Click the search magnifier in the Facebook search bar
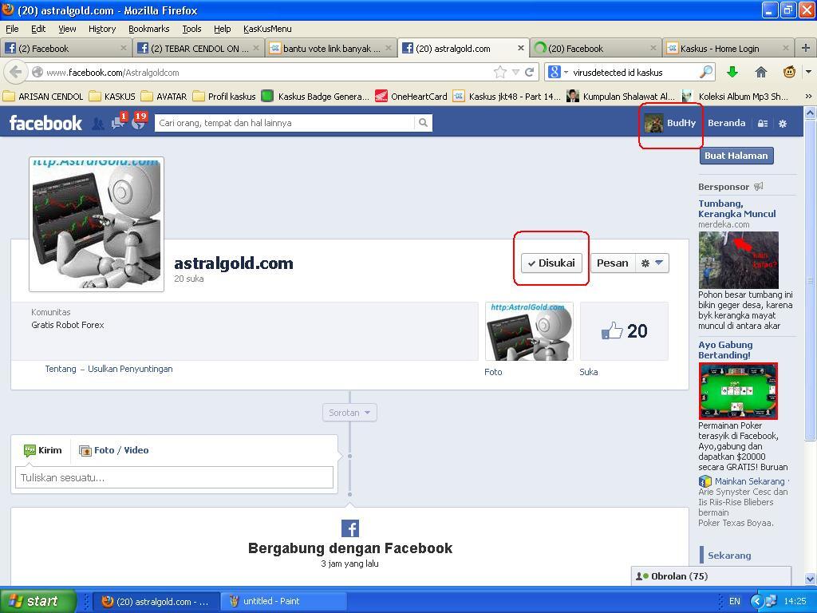 click(x=423, y=123)
